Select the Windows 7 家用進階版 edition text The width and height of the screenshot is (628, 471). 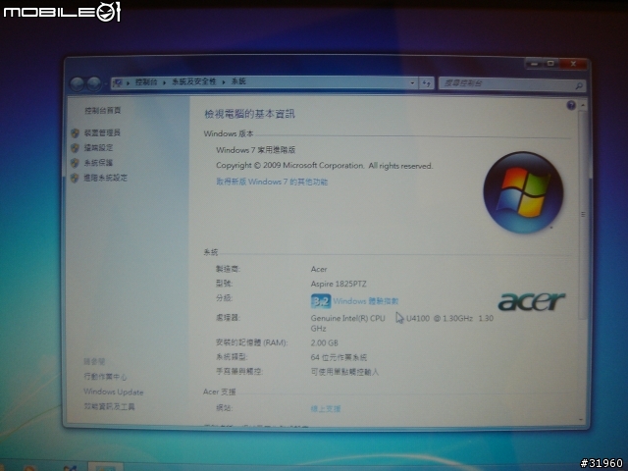point(255,150)
